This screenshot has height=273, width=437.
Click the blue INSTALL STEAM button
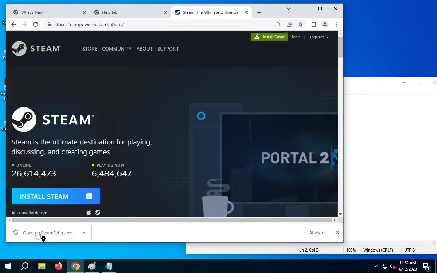point(56,196)
